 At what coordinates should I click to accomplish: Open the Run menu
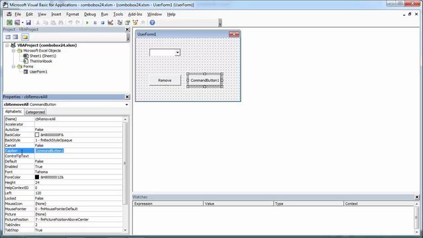pos(104,15)
